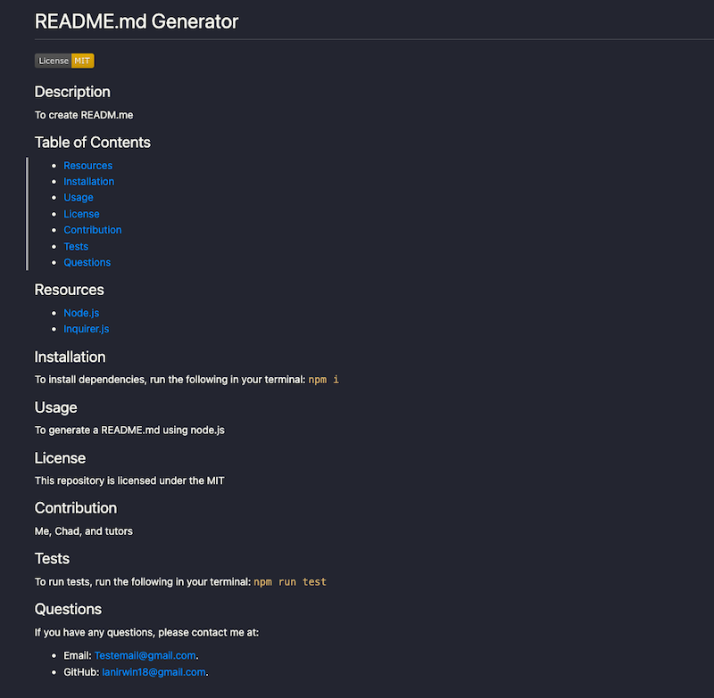Screen dimensions: 714x698
Task: Open the Resources link in Table of Contents
Action: coord(87,166)
